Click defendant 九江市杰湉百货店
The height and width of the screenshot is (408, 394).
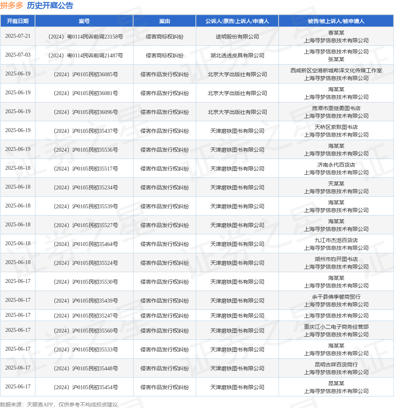coord(336,240)
